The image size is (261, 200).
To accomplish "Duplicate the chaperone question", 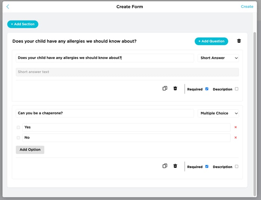I will pos(165,166).
